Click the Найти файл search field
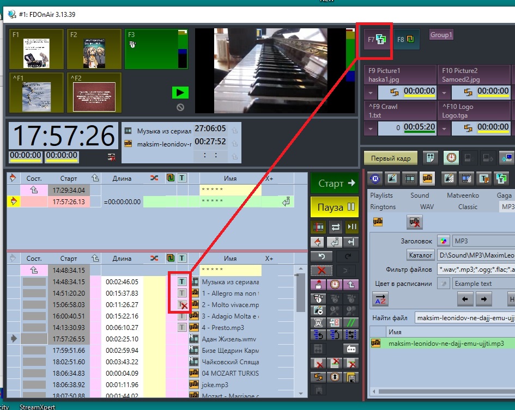This screenshot has height=410, width=515. 463,317
